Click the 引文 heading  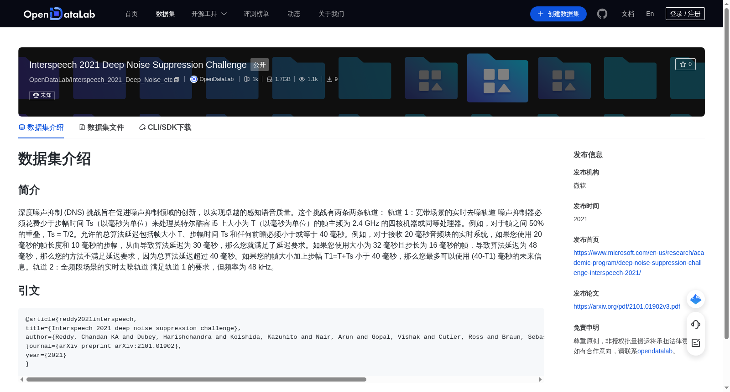29,290
